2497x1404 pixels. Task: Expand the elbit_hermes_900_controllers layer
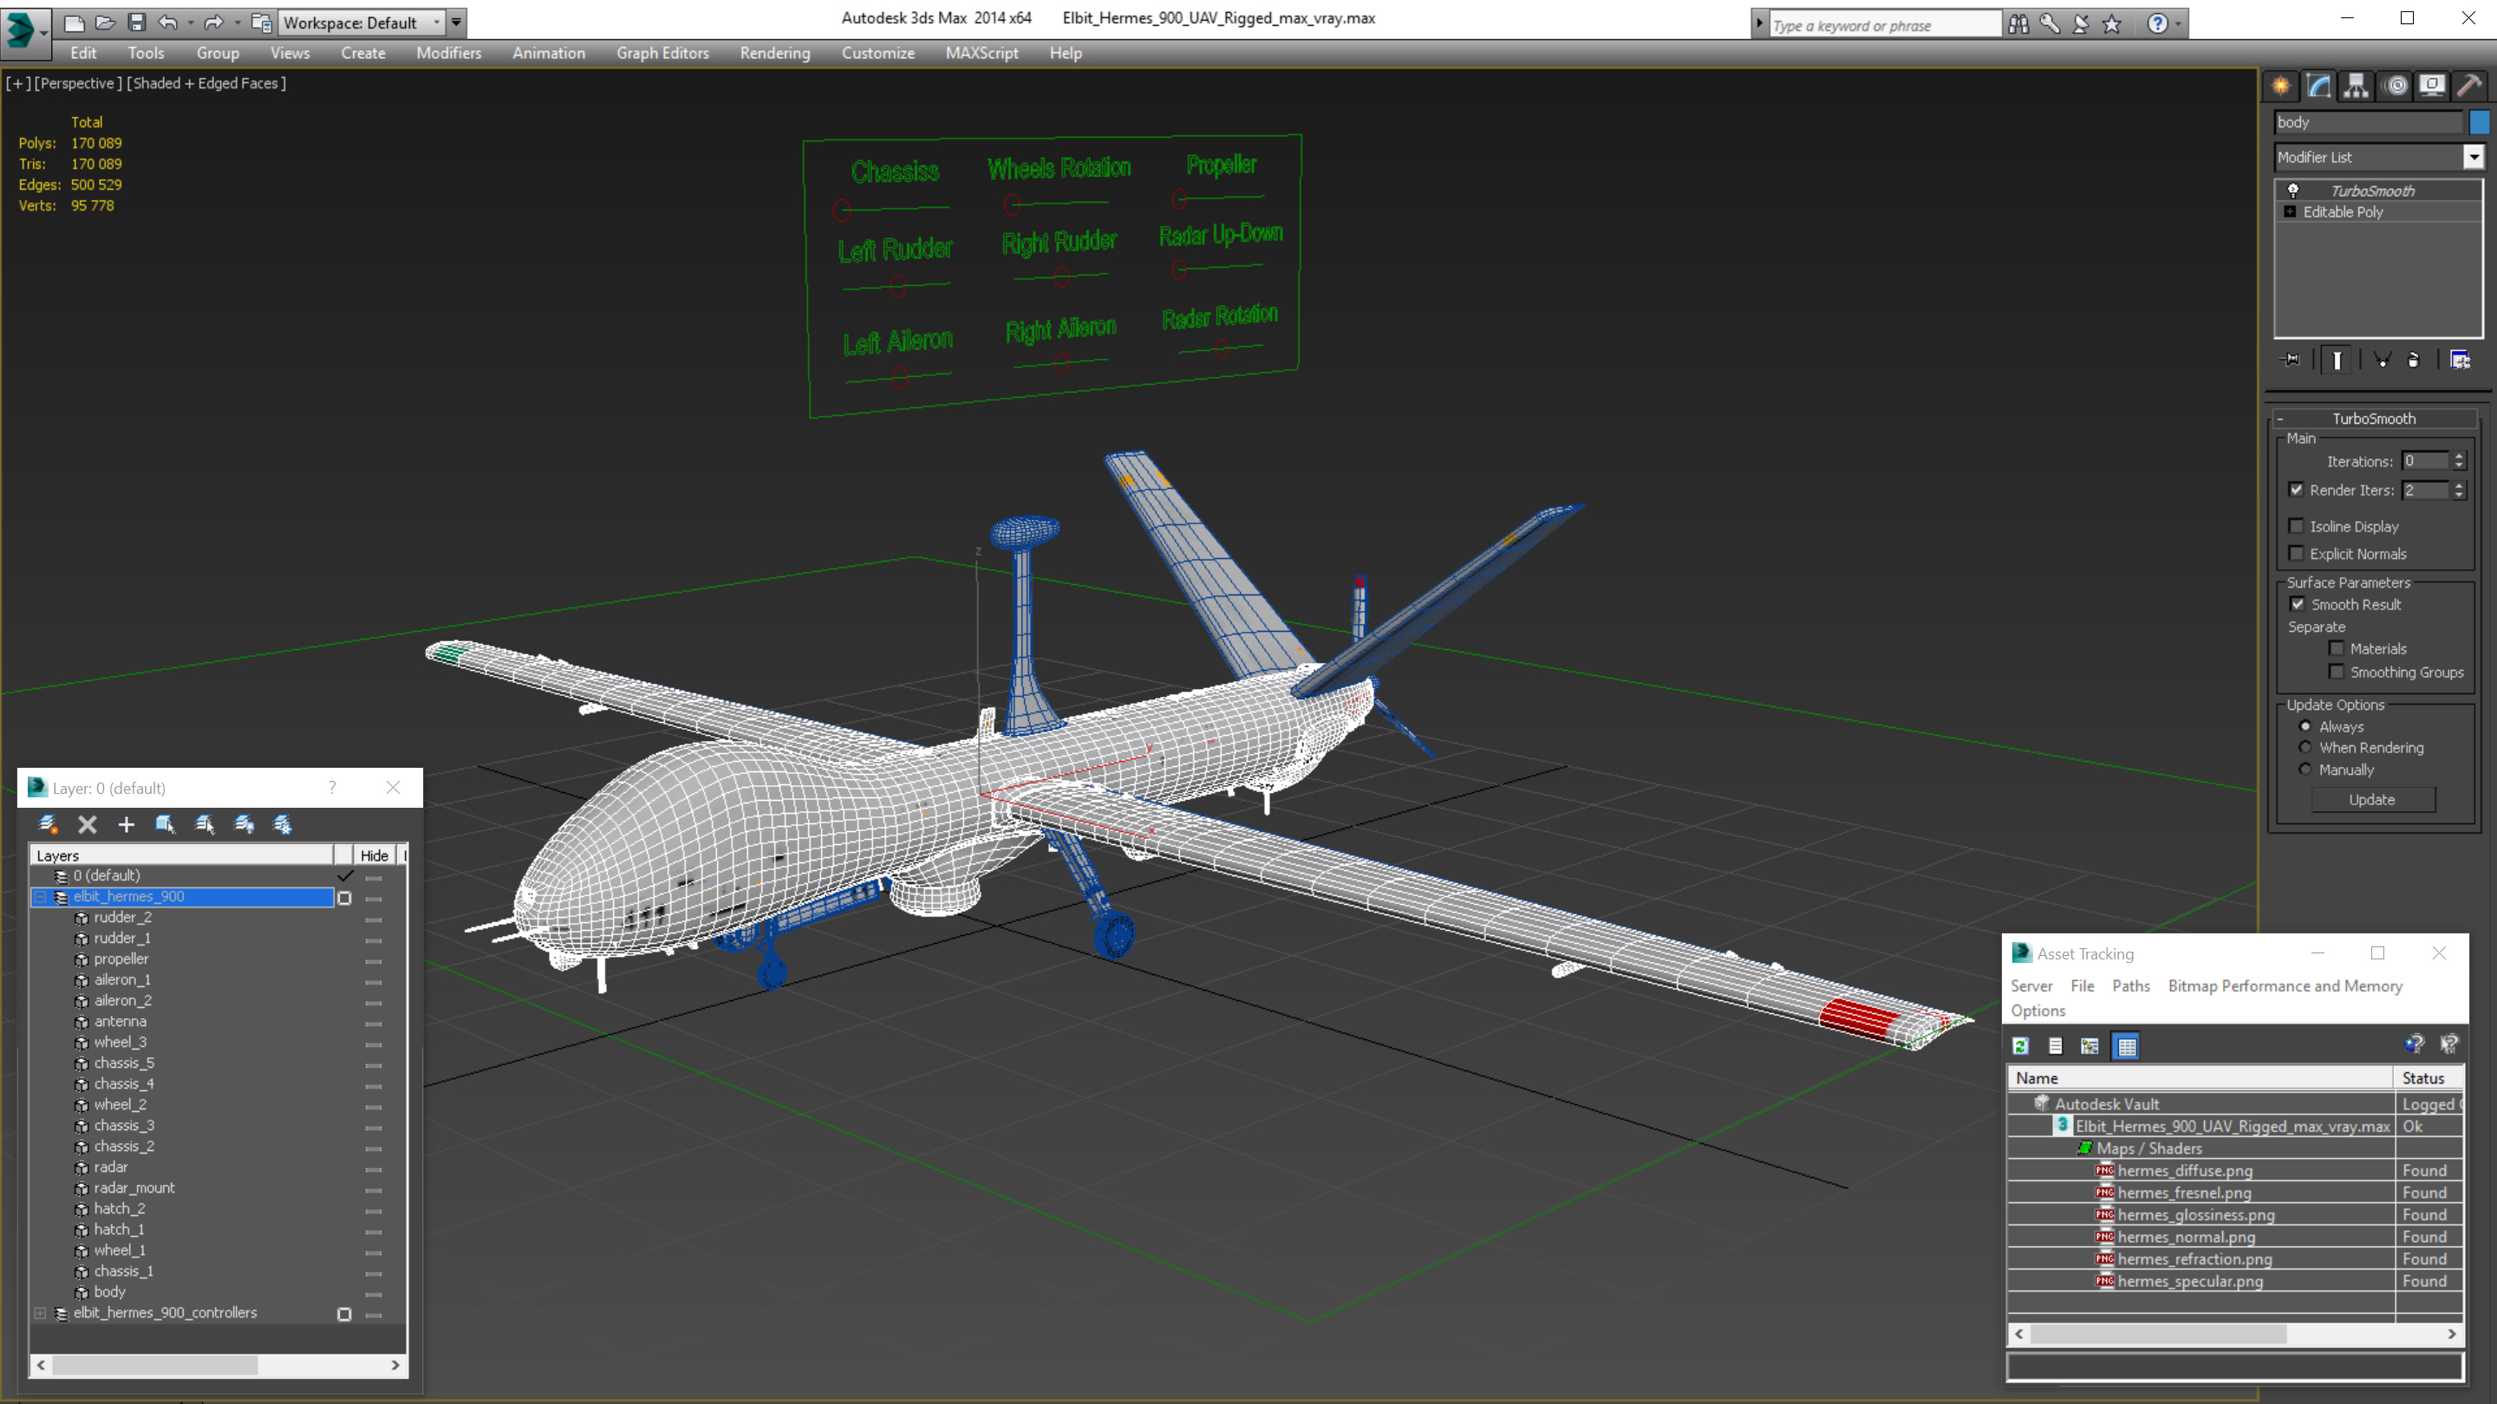41,1313
